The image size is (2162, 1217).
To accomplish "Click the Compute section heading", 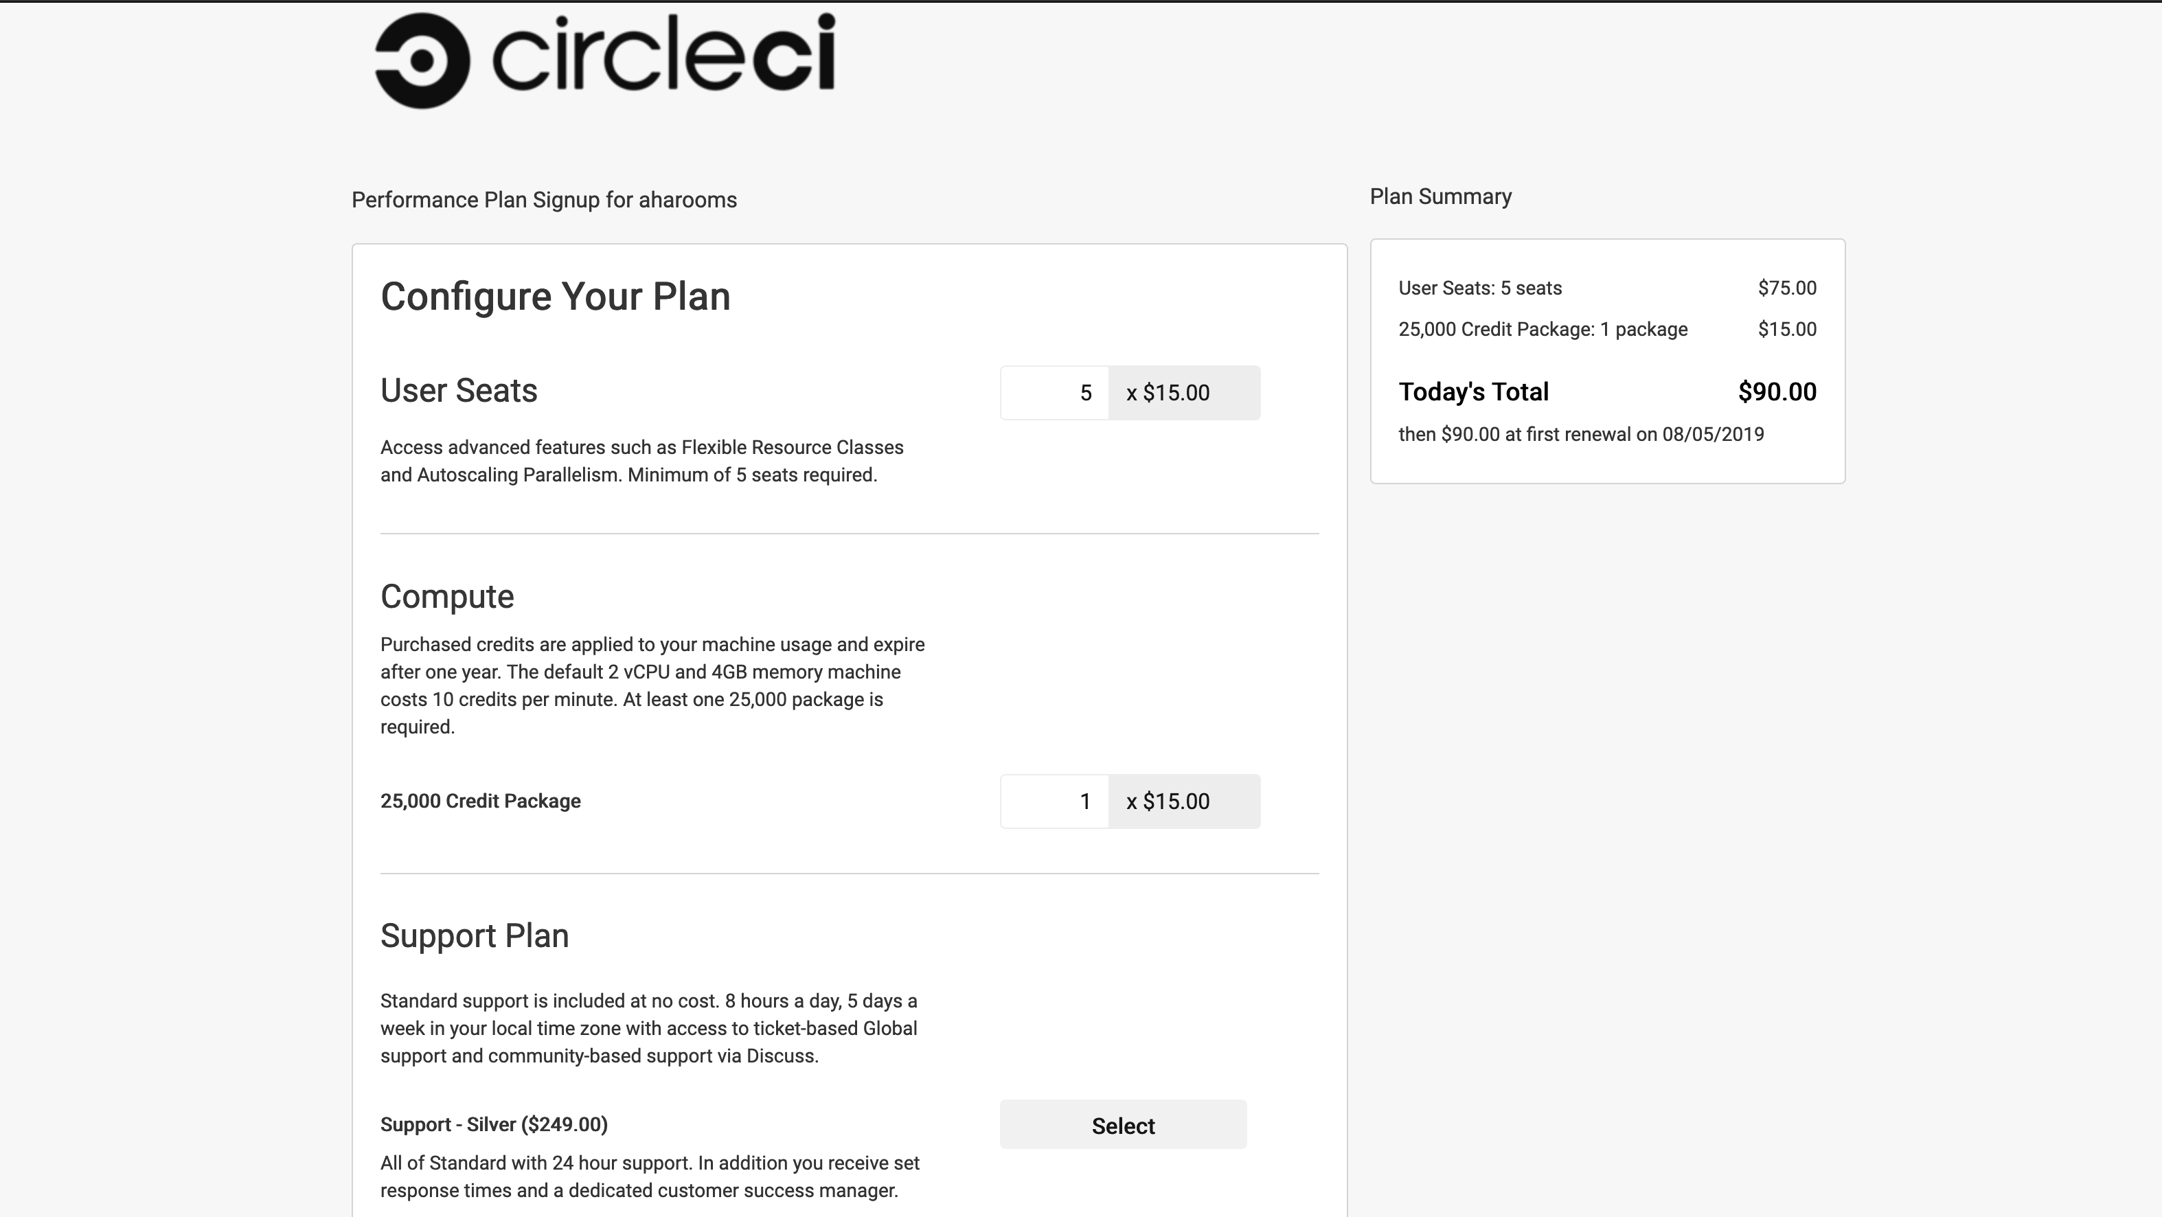I will click(446, 597).
